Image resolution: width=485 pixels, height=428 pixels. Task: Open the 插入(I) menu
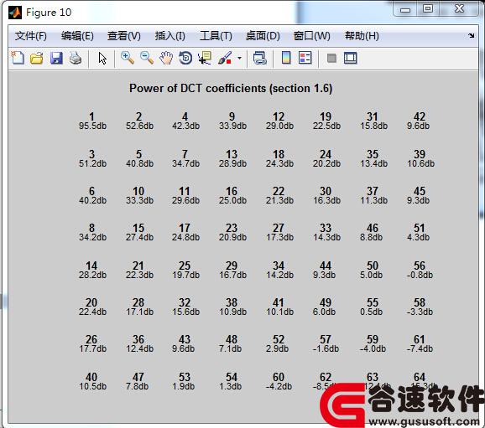pos(169,36)
